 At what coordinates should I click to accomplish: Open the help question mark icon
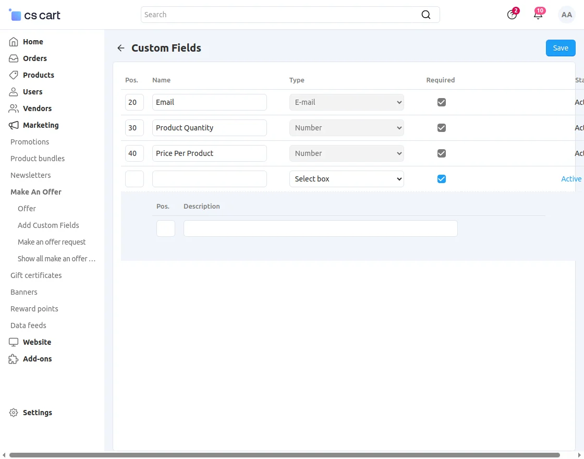tap(512, 15)
